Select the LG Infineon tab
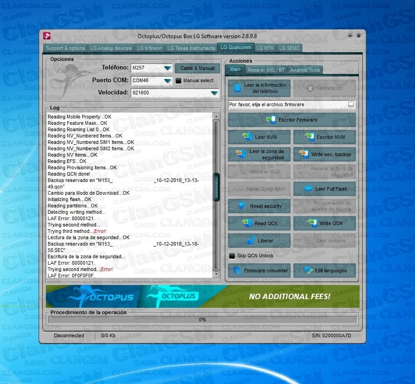415x384 pixels. [149, 48]
